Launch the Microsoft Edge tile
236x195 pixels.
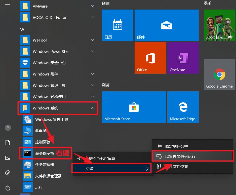183,107
